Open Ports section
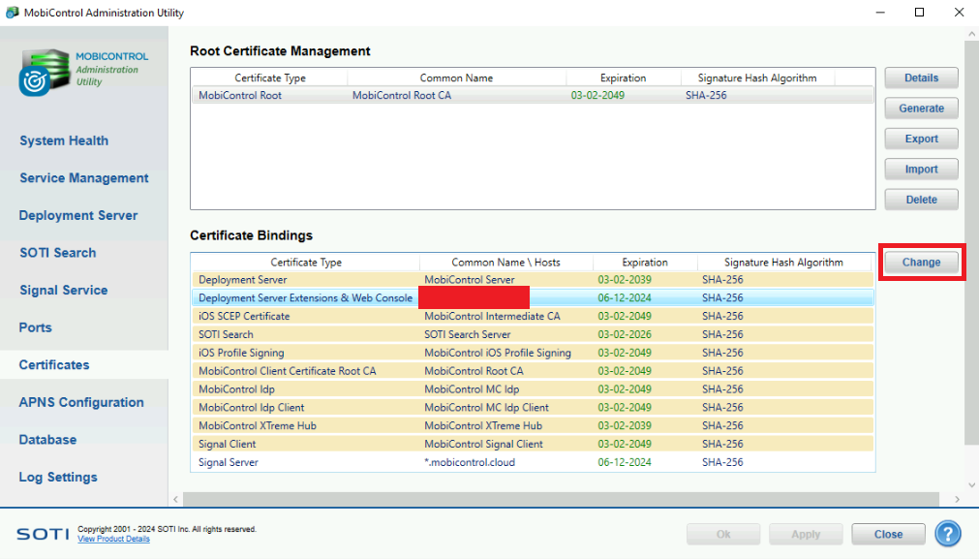This screenshot has height=559, width=979. tap(35, 327)
